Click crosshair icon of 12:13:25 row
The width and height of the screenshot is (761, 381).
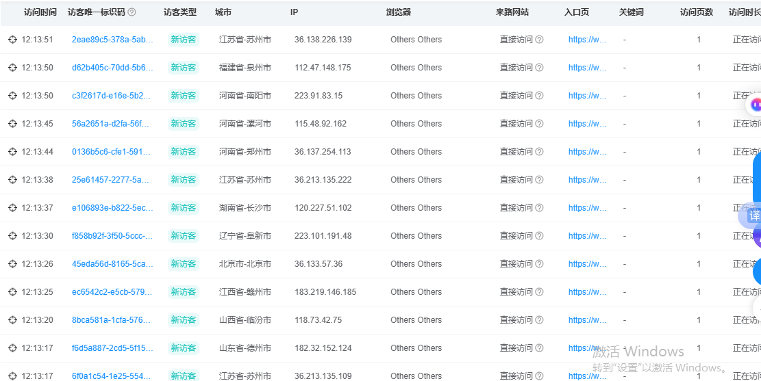point(12,292)
